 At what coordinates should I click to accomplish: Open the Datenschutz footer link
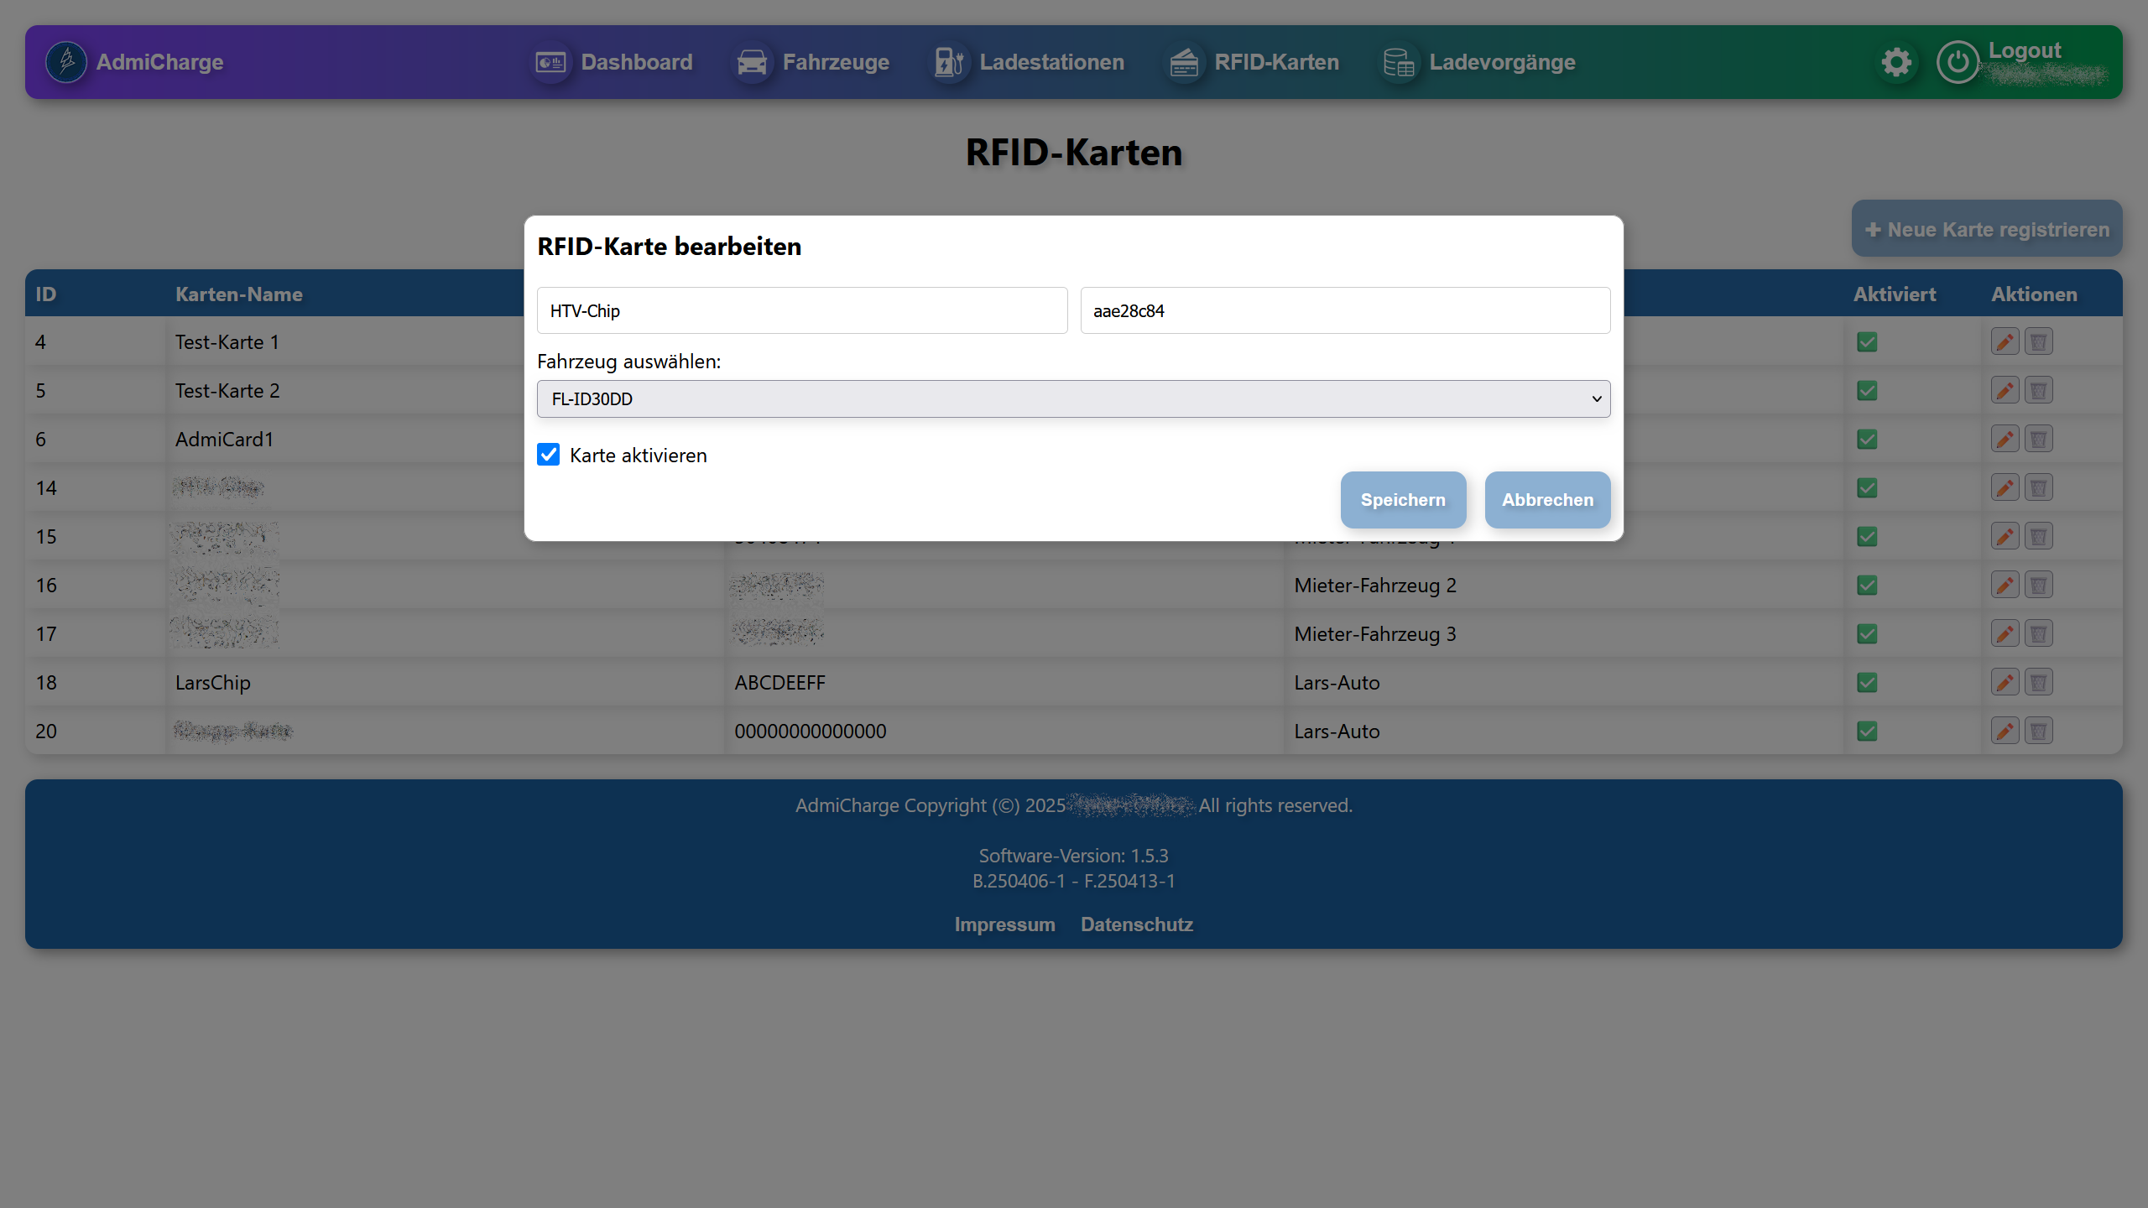tap(1136, 924)
